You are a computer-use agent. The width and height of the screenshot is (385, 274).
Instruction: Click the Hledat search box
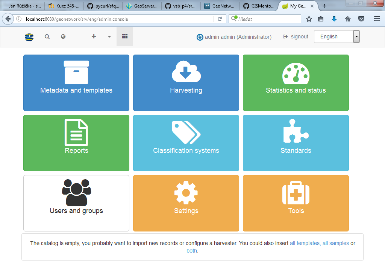pyautogui.click(x=265, y=19)
